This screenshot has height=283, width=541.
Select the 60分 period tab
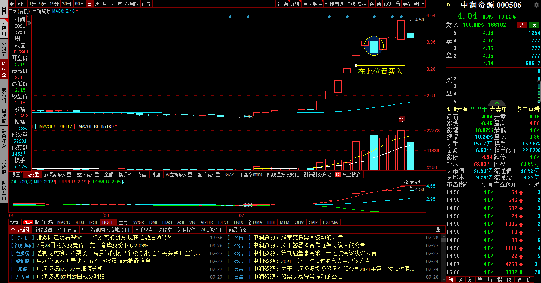79,4
